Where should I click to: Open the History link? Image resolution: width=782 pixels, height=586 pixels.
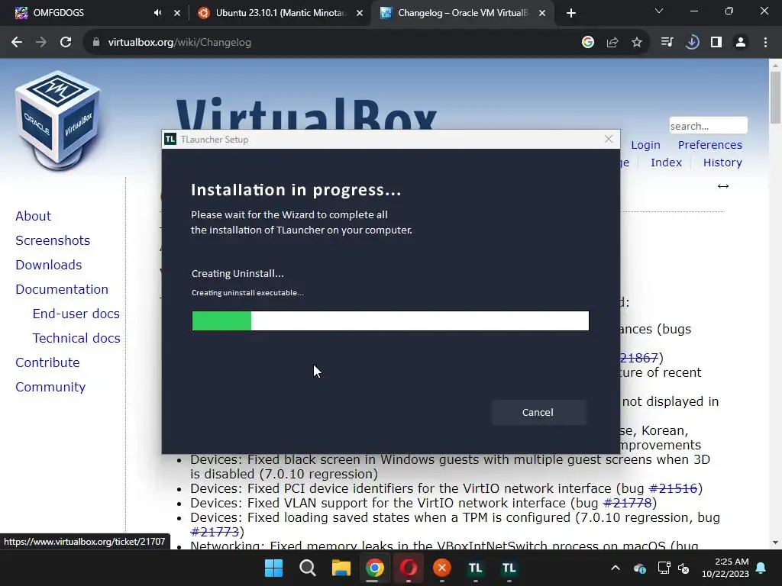722,163
